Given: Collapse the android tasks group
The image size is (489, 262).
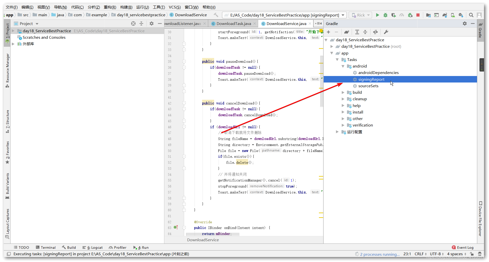Looking at the screenshot, I should [343, 66].
